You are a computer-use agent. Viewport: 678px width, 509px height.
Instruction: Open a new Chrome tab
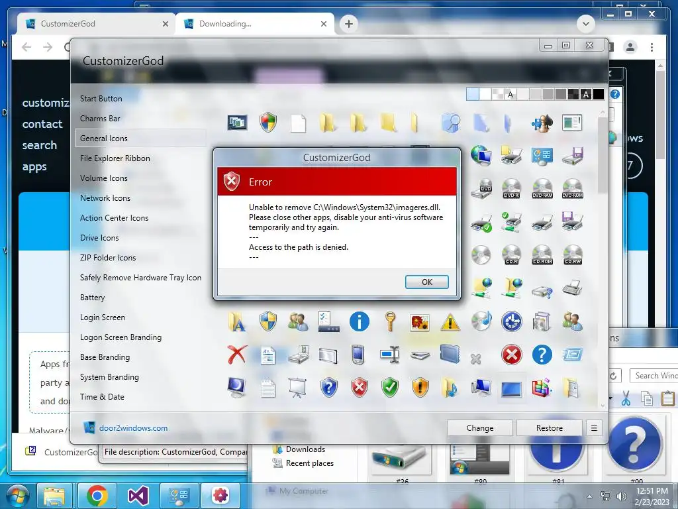coord(349,24)
